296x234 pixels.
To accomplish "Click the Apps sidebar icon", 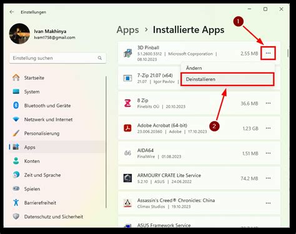I will click(16, 147).
